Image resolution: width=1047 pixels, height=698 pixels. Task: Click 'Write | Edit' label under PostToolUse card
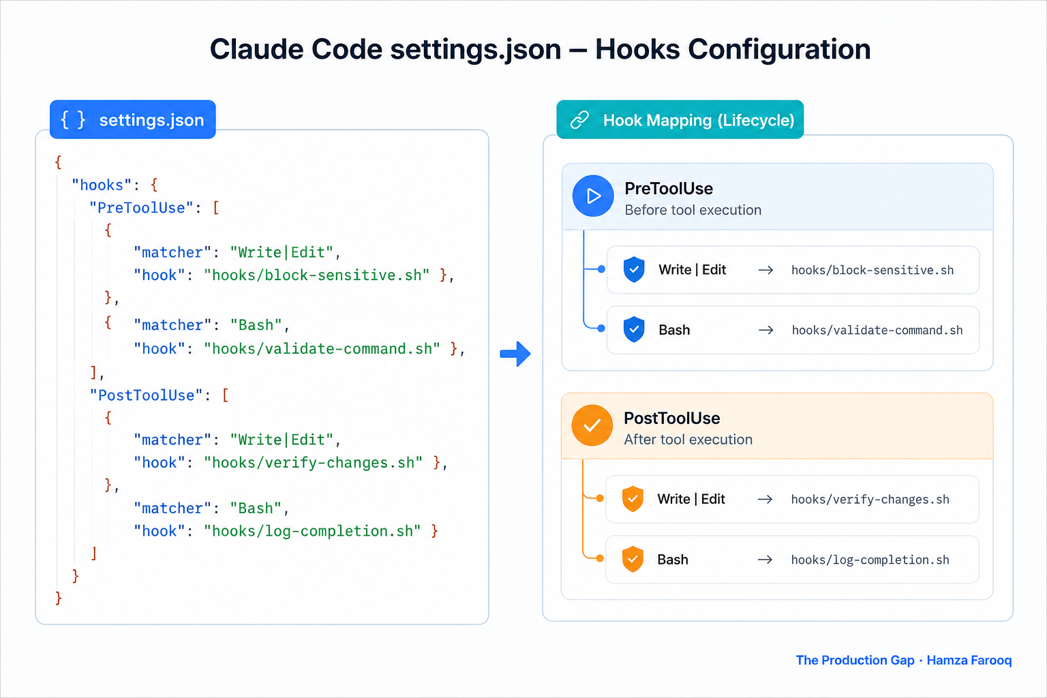point(691,499)
